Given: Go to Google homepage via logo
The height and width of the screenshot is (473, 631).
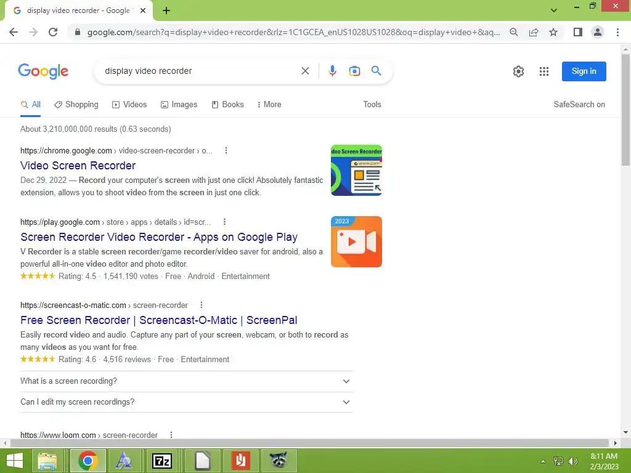Looking at the screenshot, I should click(x=43, y=71).
